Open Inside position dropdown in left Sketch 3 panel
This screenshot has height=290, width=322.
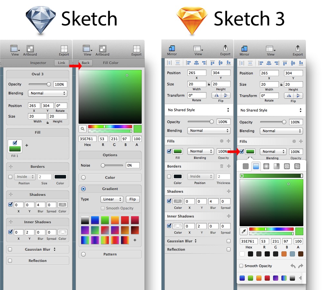pyautogui.click(x=201, y=176)
